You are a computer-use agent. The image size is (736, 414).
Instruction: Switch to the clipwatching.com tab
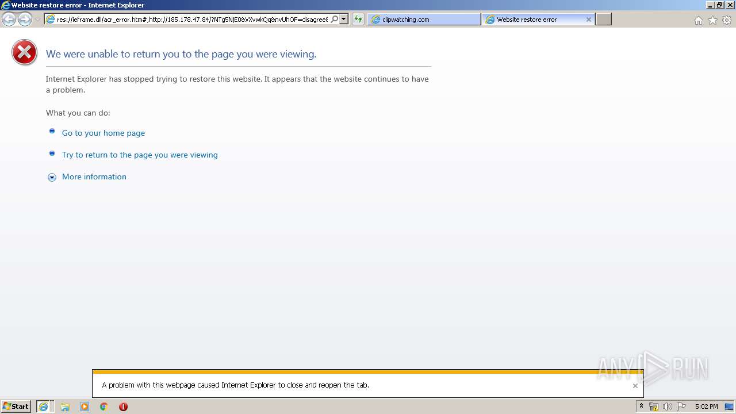click(x=424, y=19)
